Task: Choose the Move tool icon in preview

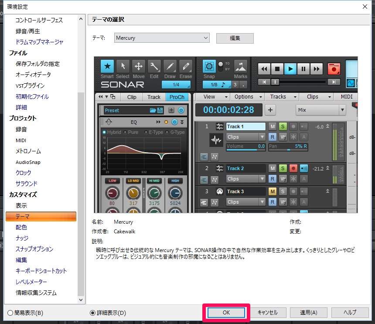Action: pyautogui.click(x=139, y=66)
